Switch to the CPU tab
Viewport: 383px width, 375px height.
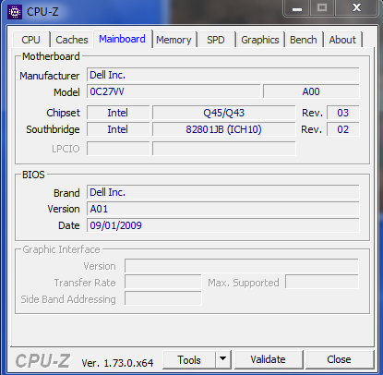tap(30, 40)
